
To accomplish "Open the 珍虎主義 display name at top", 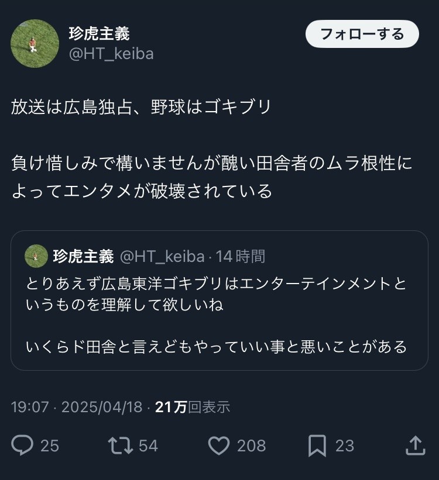I will 98,33.
